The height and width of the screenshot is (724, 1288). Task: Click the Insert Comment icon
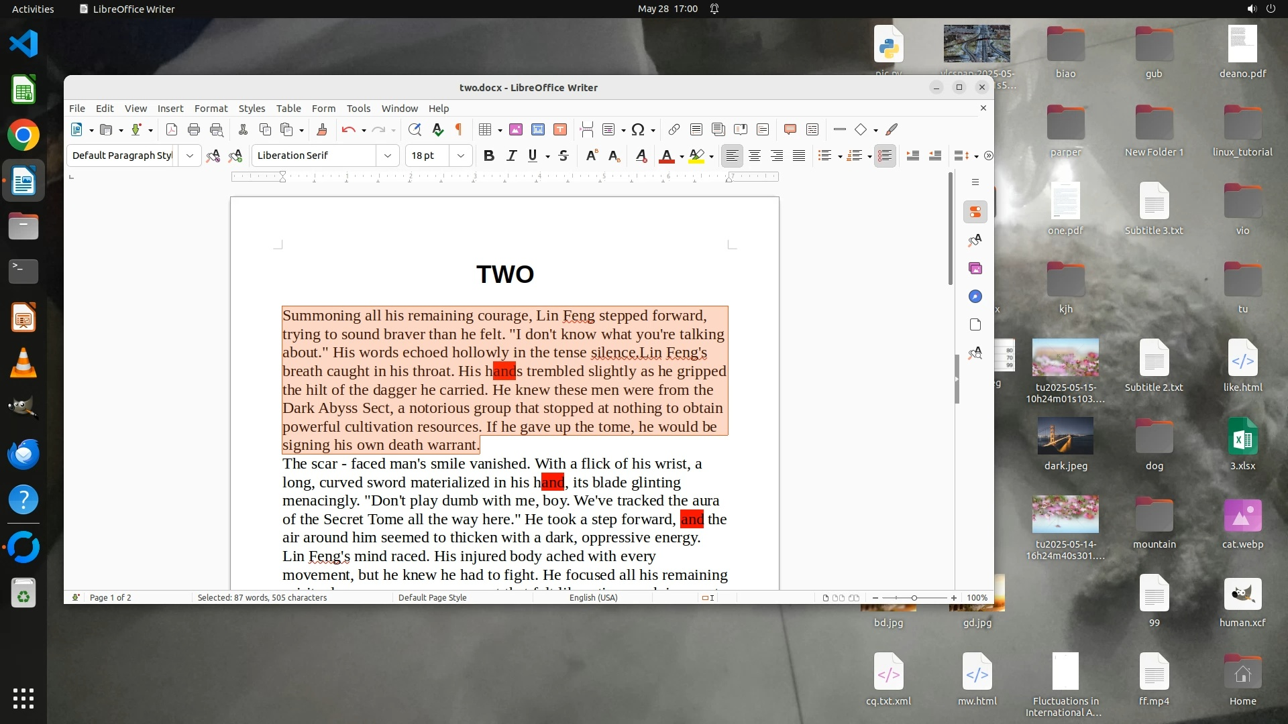click(790, 129)
